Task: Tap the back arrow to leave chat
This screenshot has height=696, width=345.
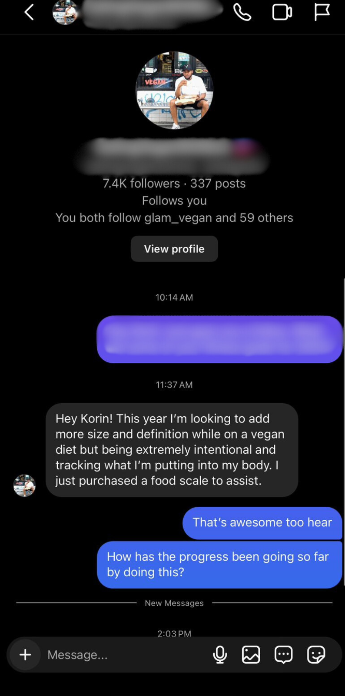Action: [x=29, y=13]
